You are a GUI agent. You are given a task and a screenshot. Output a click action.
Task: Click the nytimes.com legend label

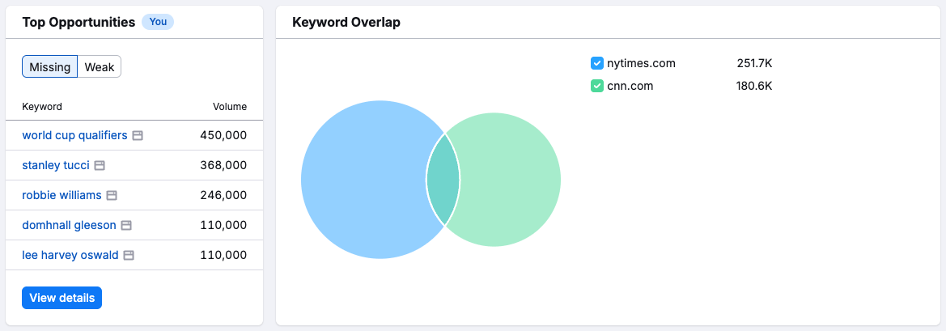tap(642, 63)
